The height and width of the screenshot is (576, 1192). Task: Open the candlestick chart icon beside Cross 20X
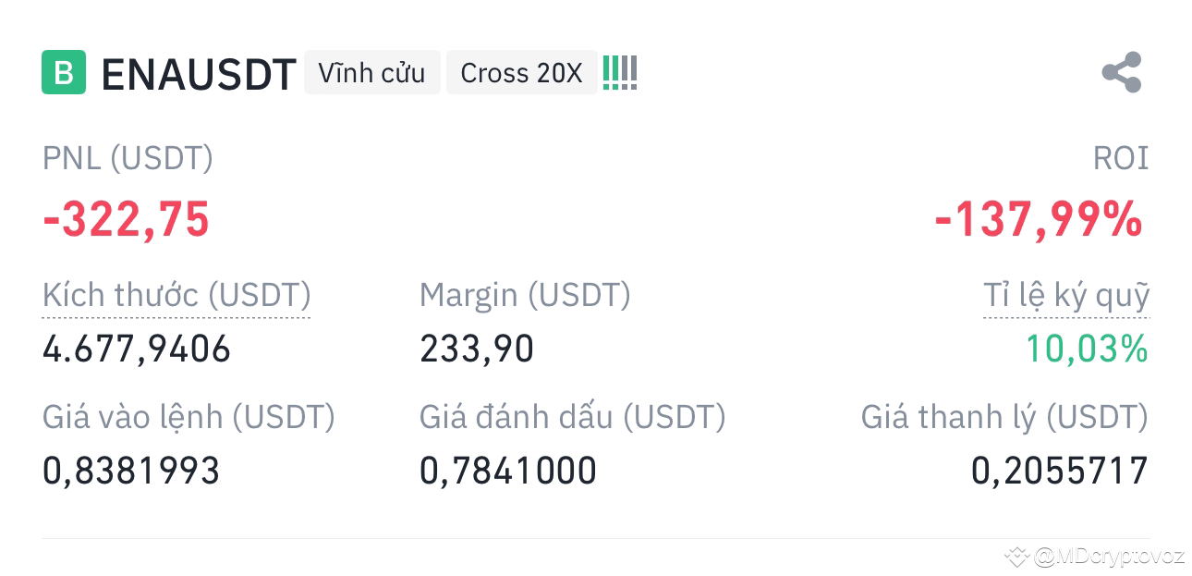[619, 71]
